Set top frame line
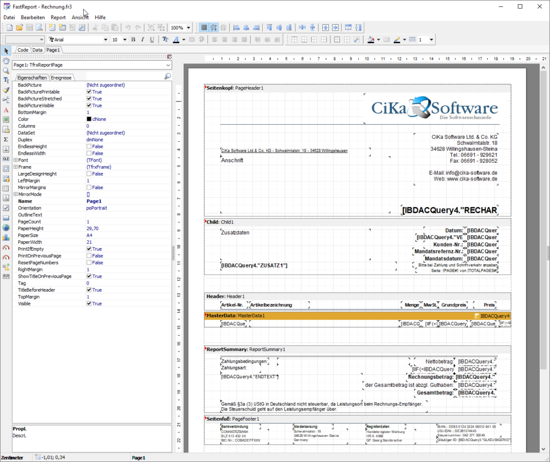Viewport: 550px width, 462px height. (x=294, y=40)
